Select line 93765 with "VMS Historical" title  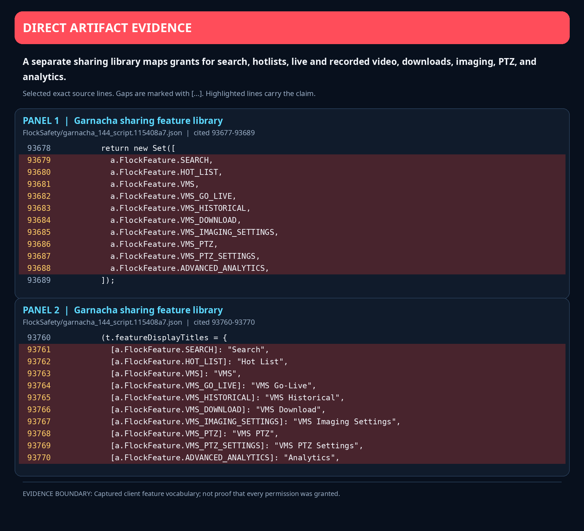[x=292, y=398]
